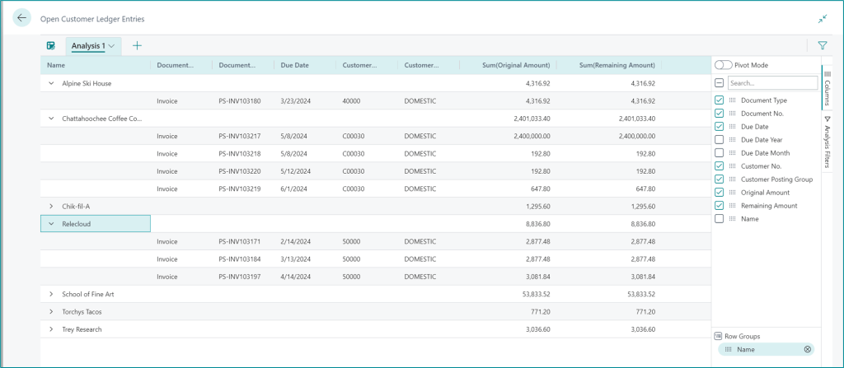Add a new analysis tab with plus

(x=137, y=46)
